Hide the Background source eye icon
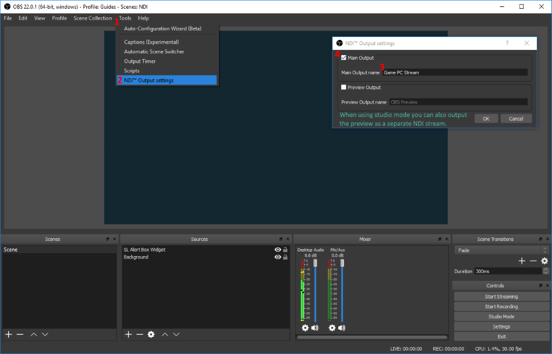The height and width of the screenshot is (354, 552). pos(278,257)
